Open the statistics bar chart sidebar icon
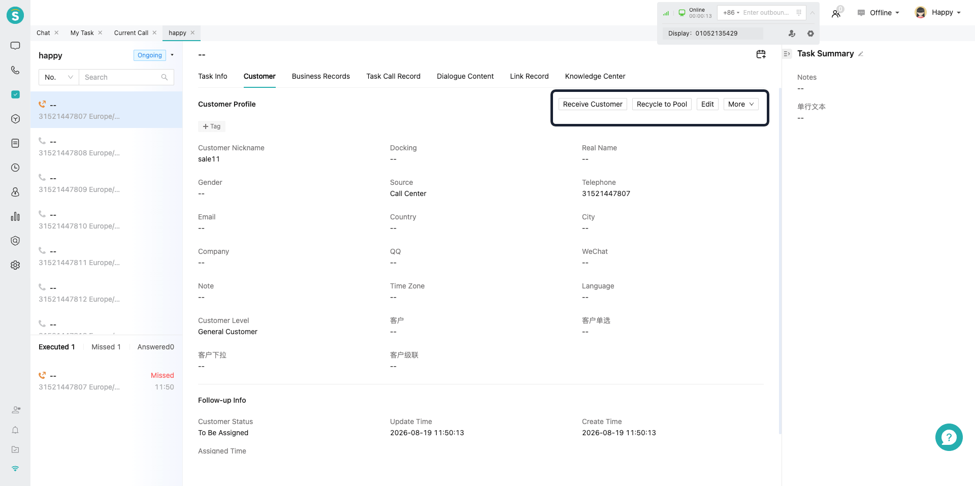Viewport: 975px width, 486px height. pos(15,216)
